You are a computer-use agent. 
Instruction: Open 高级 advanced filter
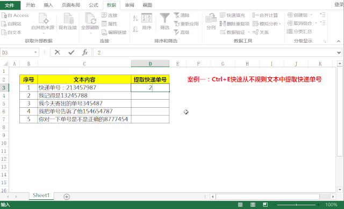click(182, 32)
